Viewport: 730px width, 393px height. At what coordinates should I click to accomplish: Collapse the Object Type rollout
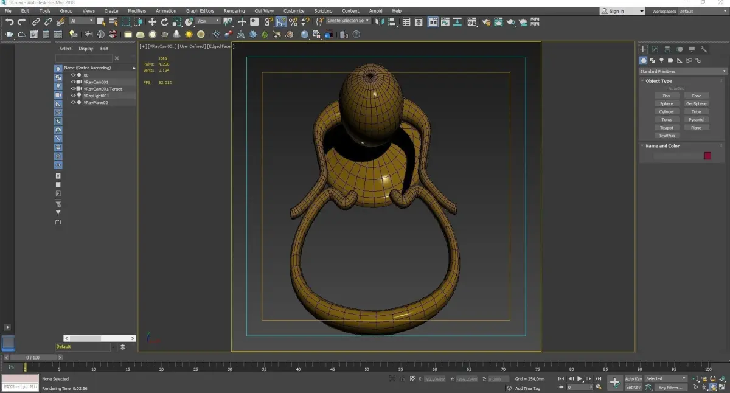[659, 81]
